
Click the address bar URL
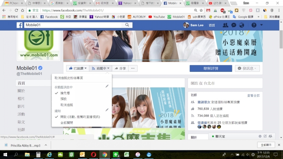[73, 10]
